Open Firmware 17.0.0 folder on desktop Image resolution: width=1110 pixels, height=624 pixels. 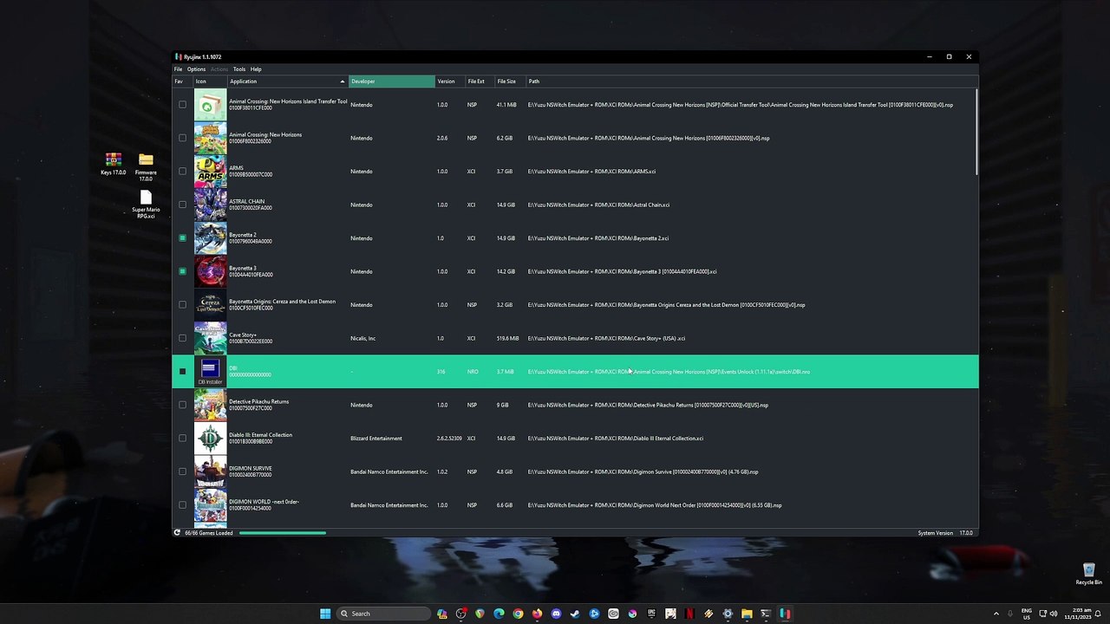tap(146, 166)
